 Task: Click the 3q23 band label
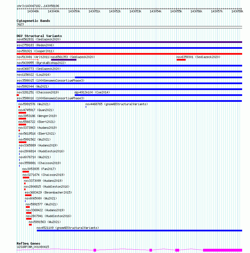click(20, 24)
